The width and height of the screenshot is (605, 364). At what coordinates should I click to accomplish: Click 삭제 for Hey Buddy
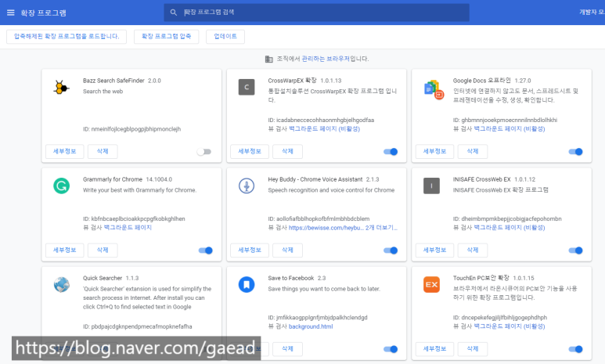point(287,250)
